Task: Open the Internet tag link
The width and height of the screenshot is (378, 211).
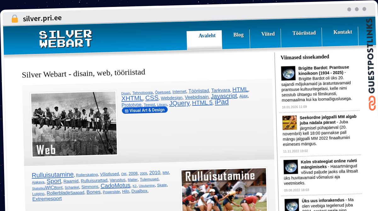Action: (x=179, y=92)
